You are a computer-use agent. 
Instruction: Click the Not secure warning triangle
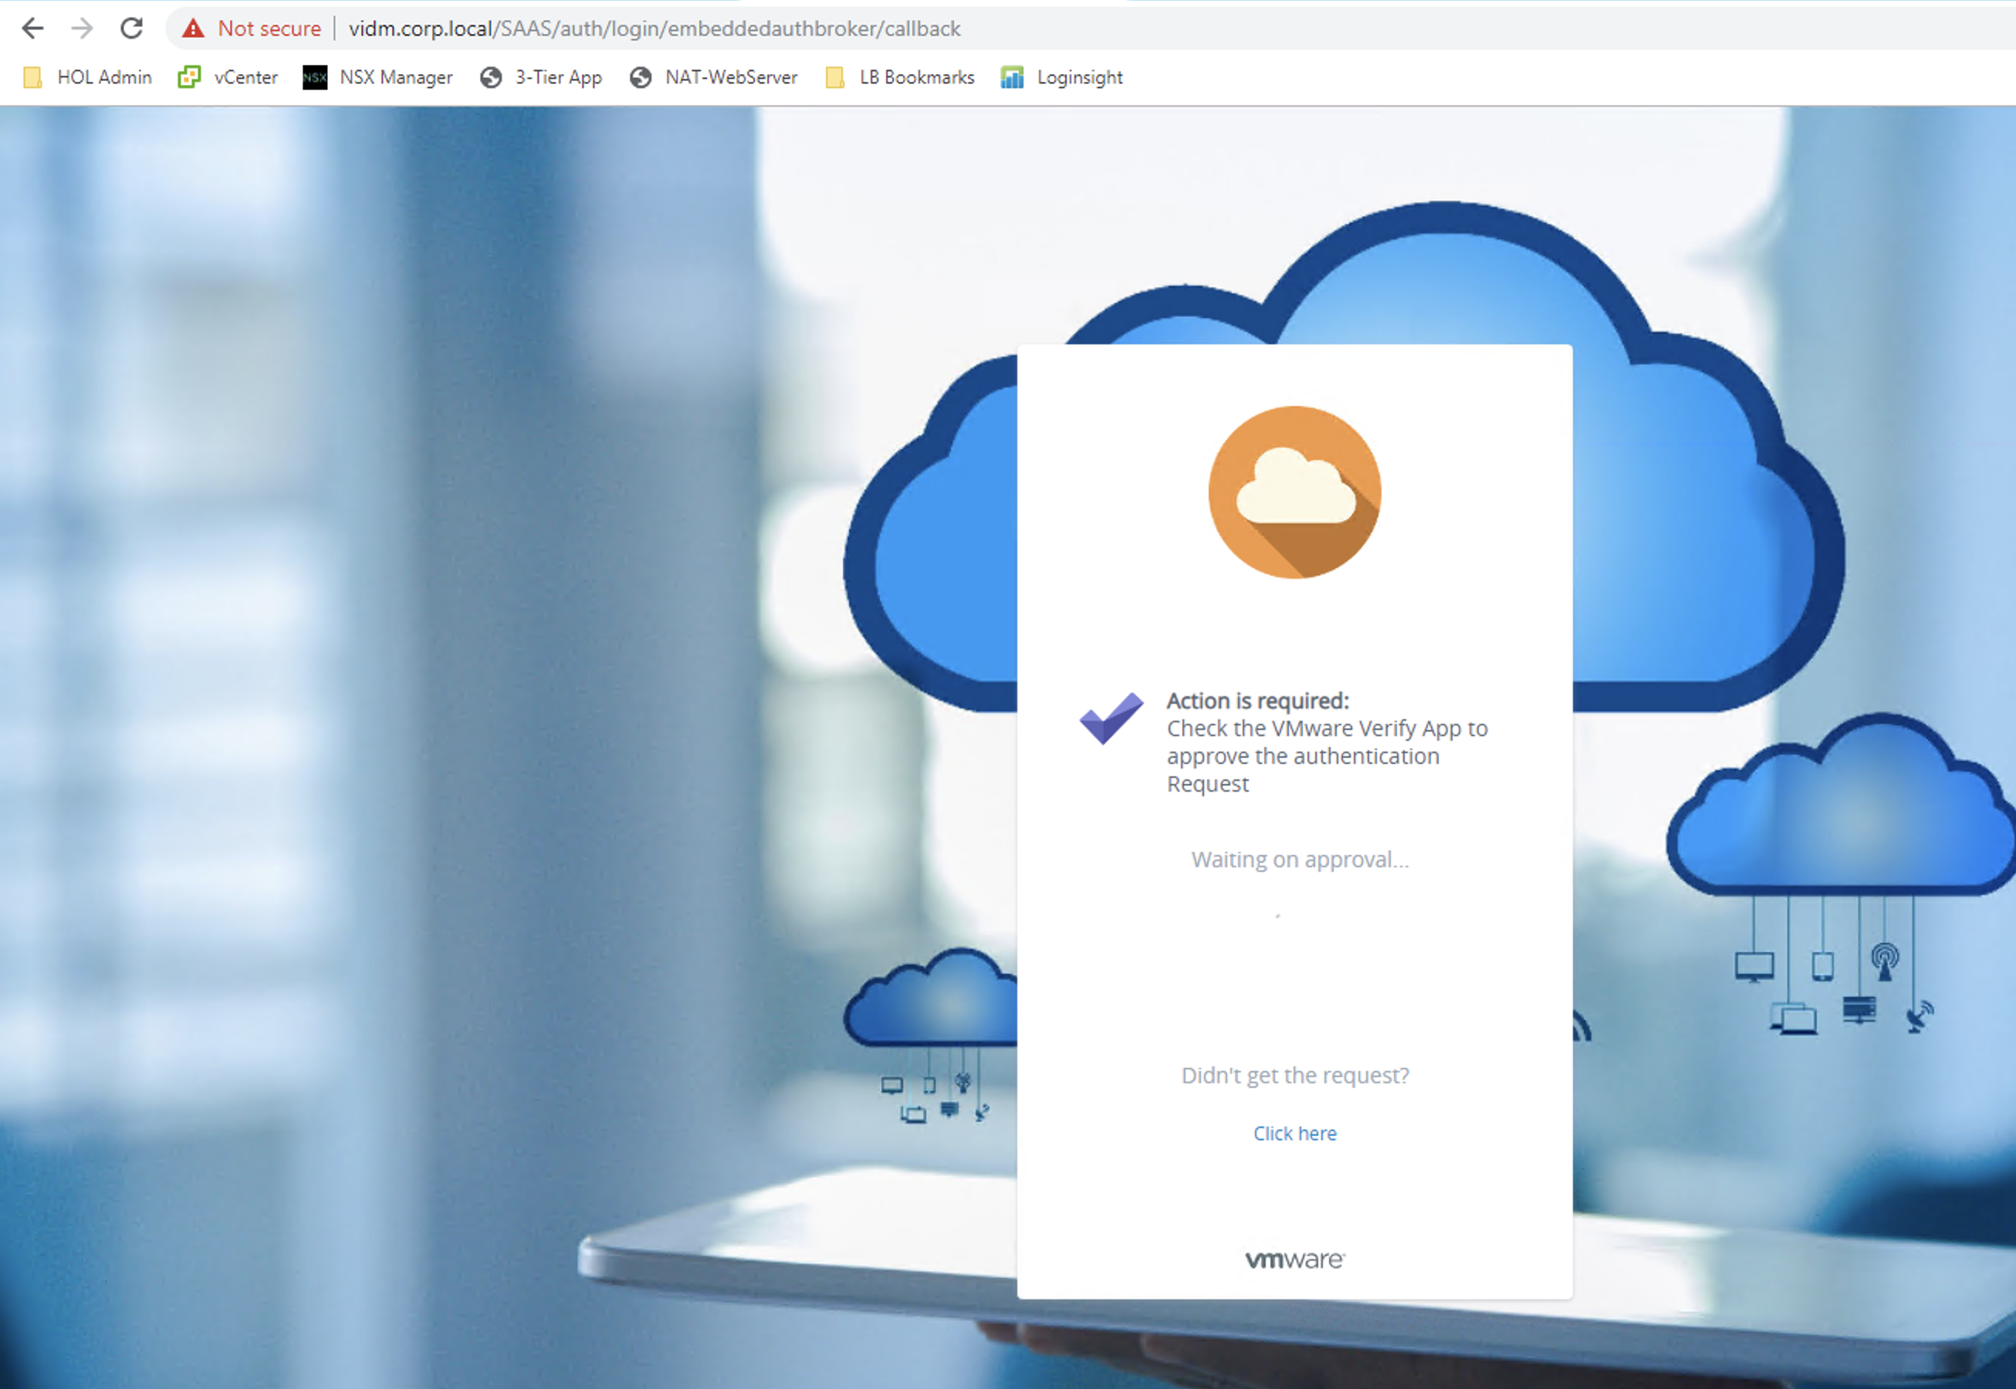coord(193,29)
